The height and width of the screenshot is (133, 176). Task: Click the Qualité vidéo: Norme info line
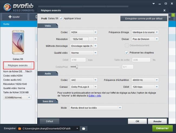coord(14,88)
